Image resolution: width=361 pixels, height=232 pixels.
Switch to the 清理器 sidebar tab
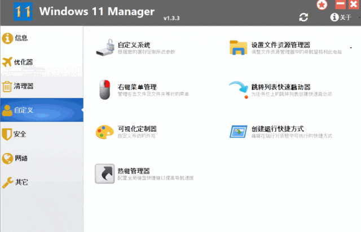point(42,86)
